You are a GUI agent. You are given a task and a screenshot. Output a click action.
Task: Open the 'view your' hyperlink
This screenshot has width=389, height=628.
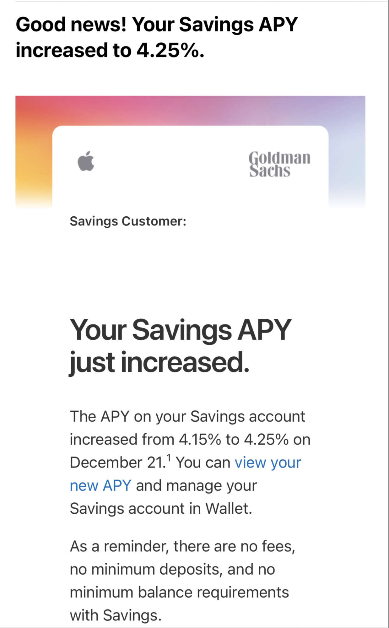(268, 463)
